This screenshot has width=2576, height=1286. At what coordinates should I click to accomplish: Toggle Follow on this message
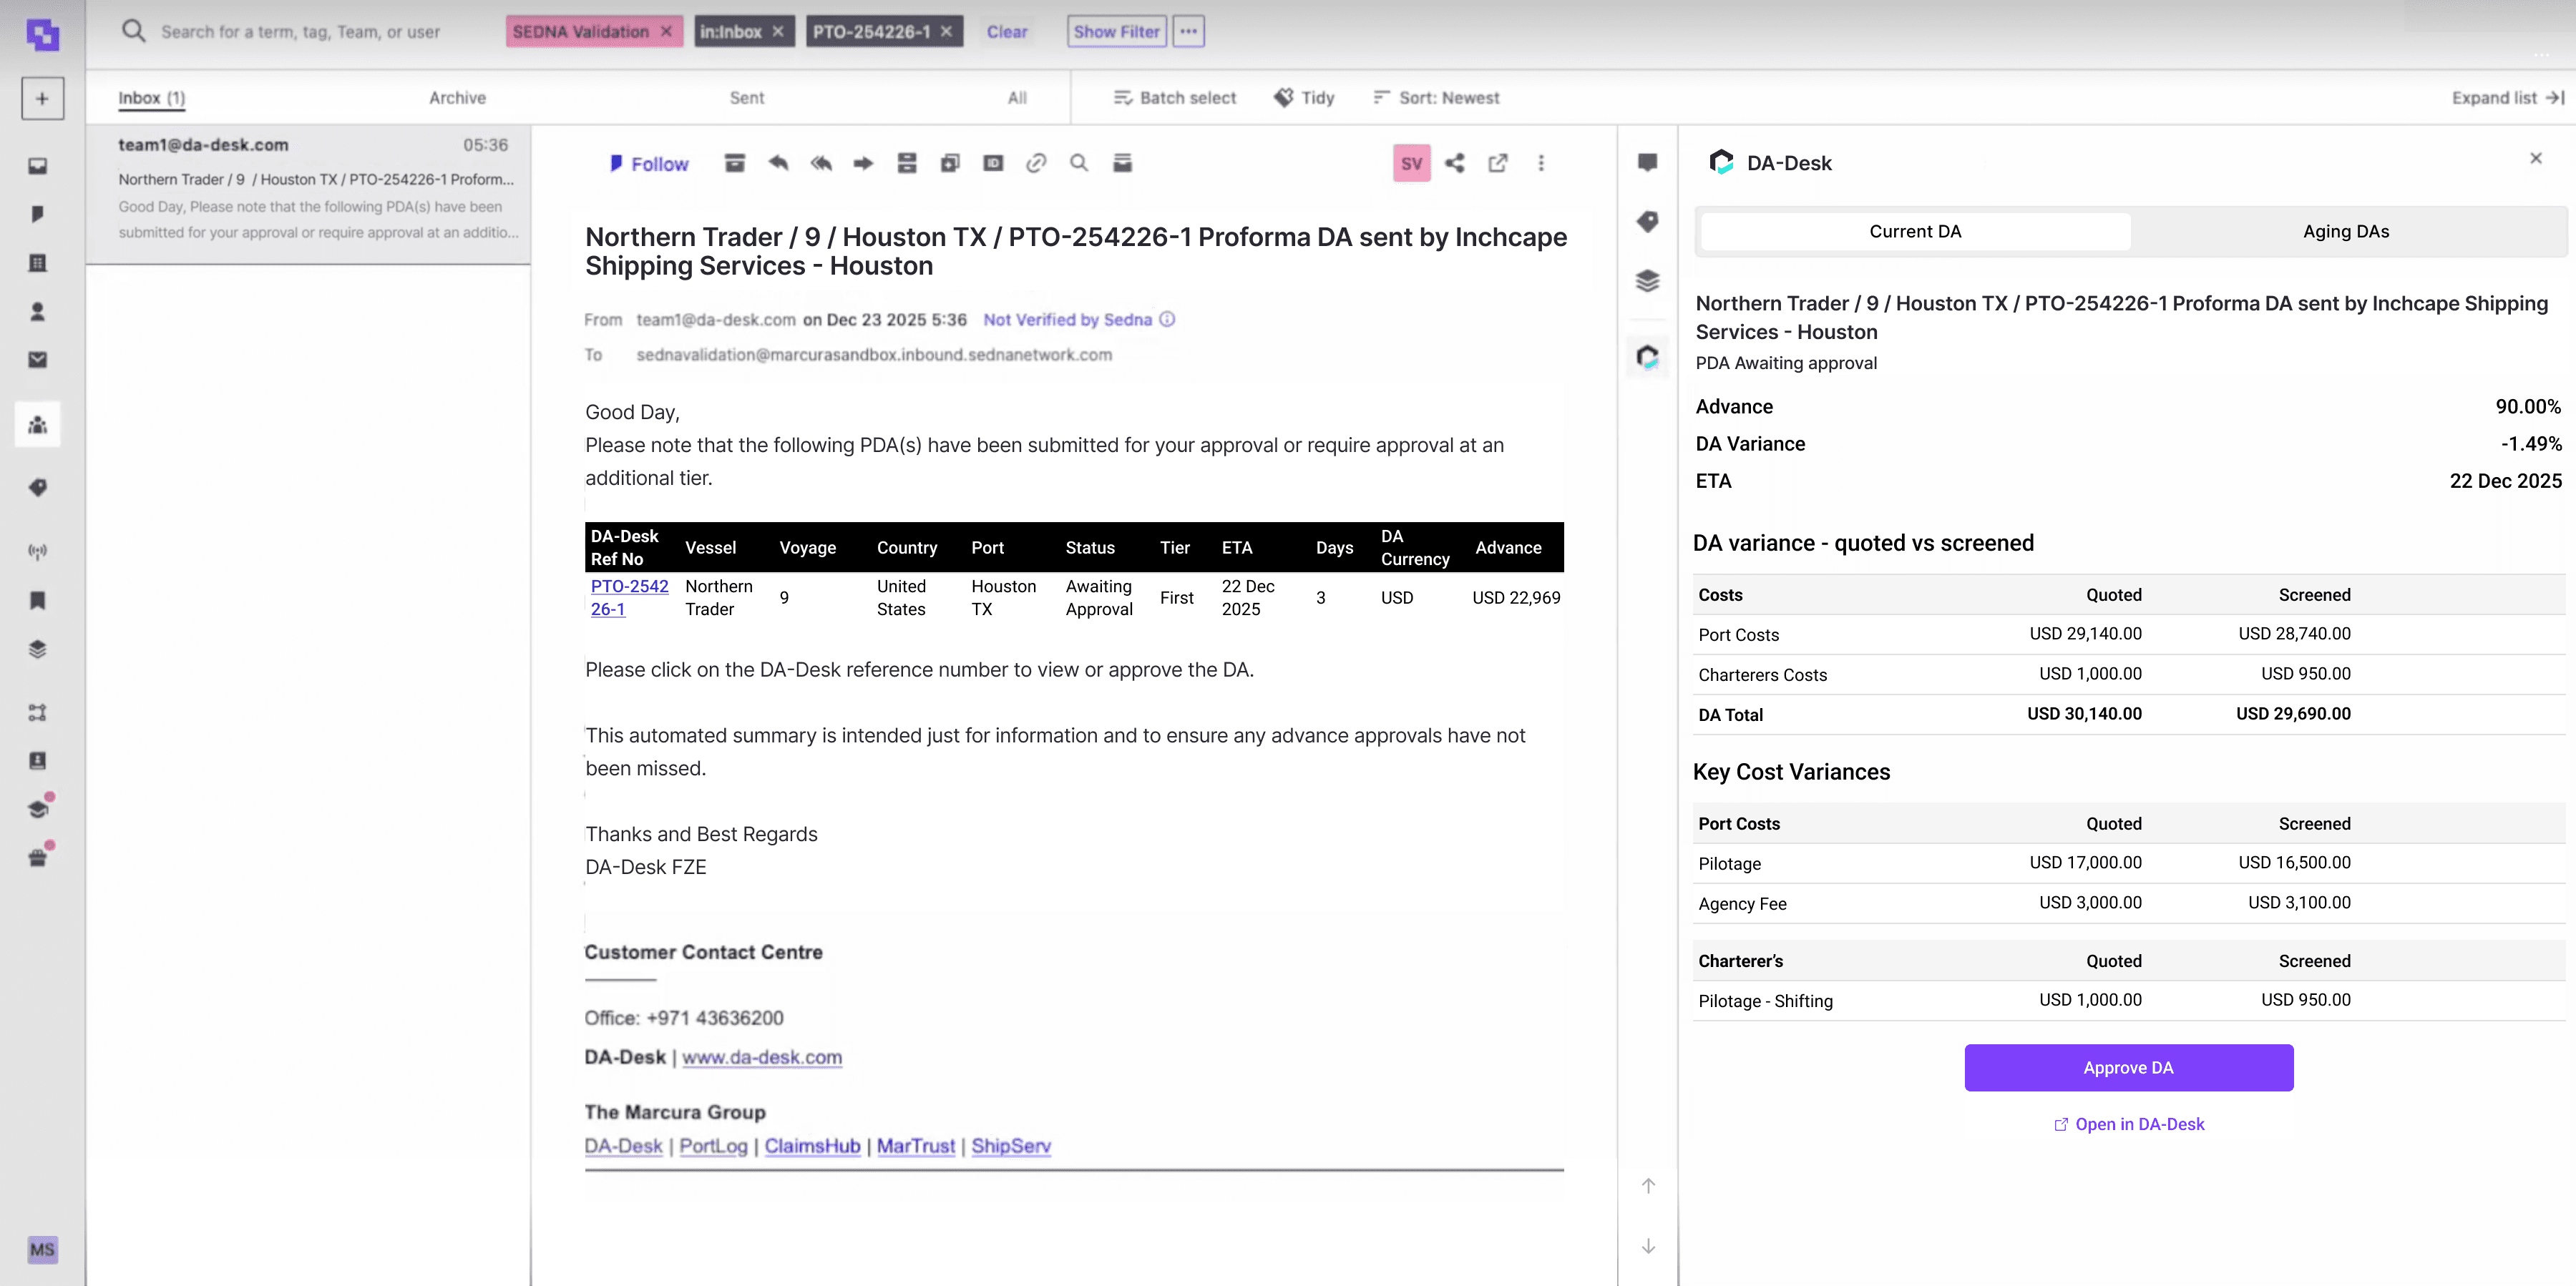(x=649, y=164)
